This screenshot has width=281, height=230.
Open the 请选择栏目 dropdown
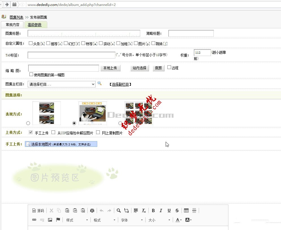pyautogui.click(x=61, y=84)
